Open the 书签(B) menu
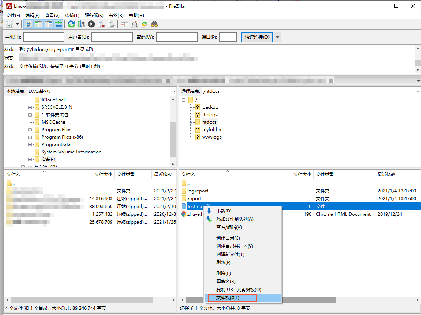The width and height of the screenshot is (421, 315). click(116, 16)
